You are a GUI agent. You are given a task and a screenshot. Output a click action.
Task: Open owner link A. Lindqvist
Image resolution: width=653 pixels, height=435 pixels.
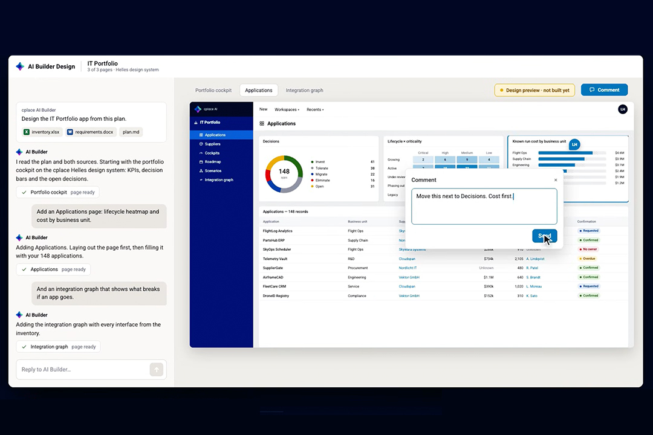click(535, 259)
